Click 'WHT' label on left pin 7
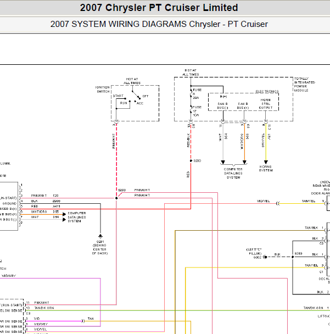 coord(35,217)
